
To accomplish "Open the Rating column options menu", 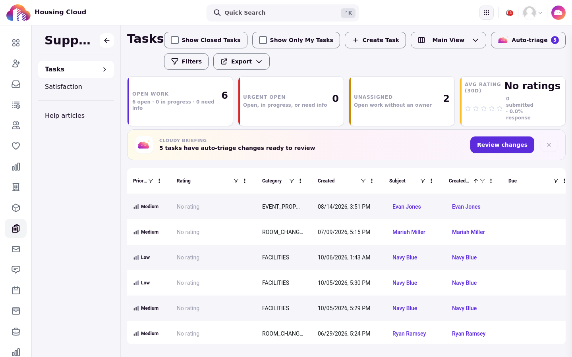I will pyautogui.click(x=245, y=181).
